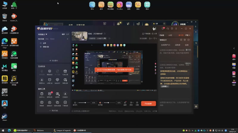Switch to 在线用户(1) tab
This screenshot has width=238, height=133.
[165, 45]
